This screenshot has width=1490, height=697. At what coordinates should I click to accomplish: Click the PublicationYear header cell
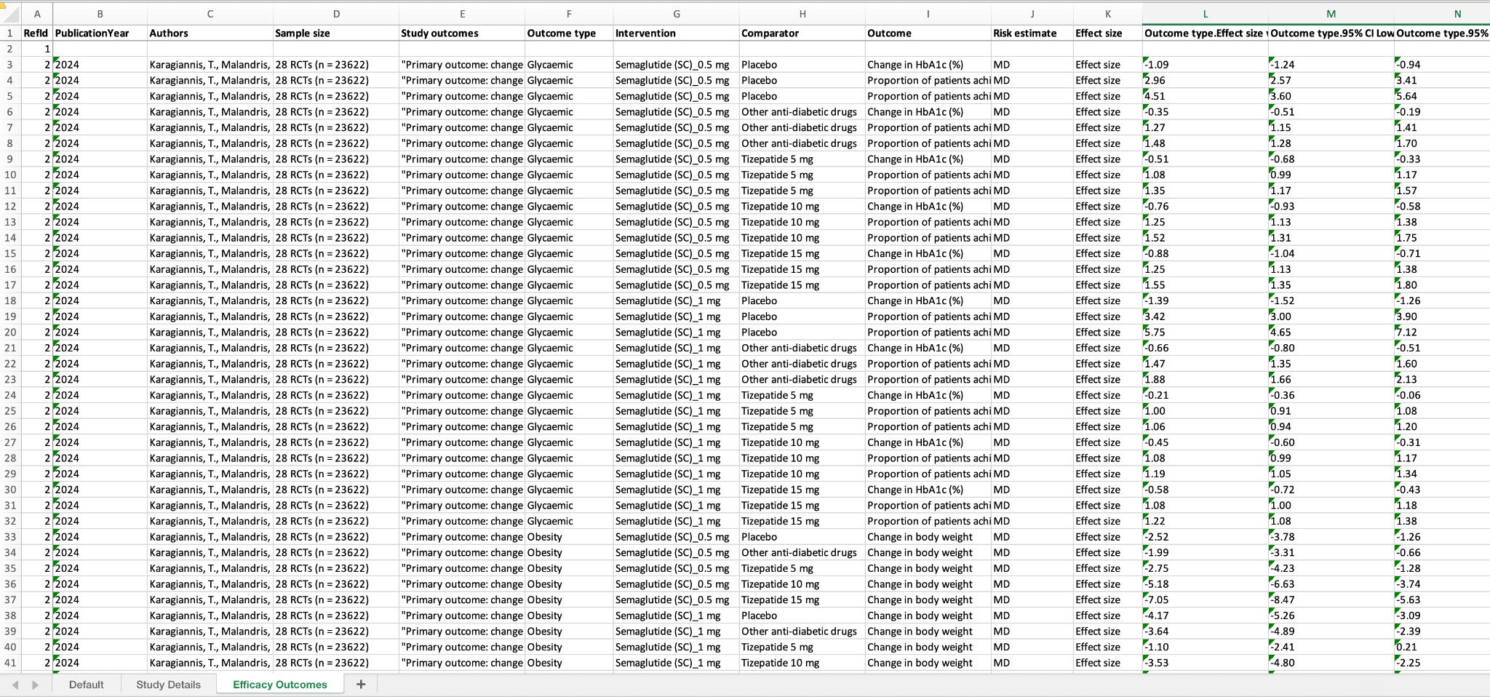100,33
